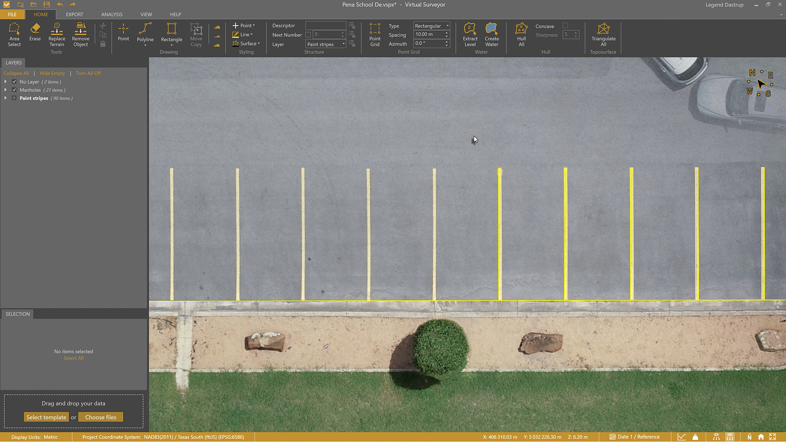
Task: Select the Area Select tool
Action: point(14,35)
